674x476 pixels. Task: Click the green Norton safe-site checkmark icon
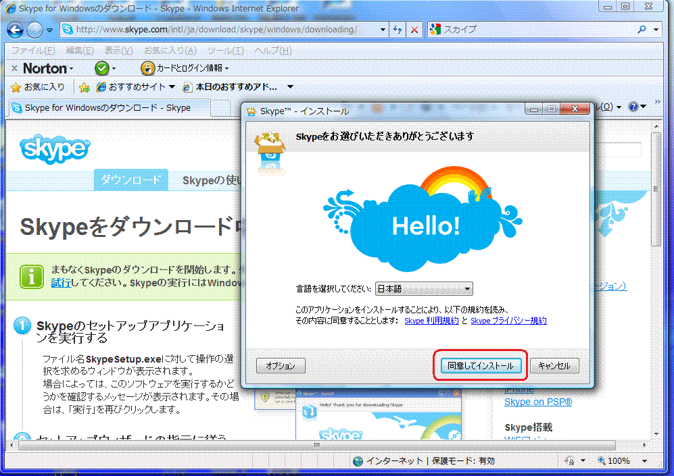pyautogui.click(x=102, y=68)
